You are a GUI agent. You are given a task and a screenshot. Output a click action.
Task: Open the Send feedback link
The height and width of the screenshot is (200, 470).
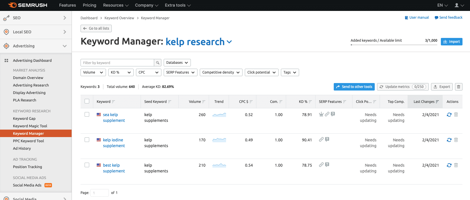pos(449,18)
